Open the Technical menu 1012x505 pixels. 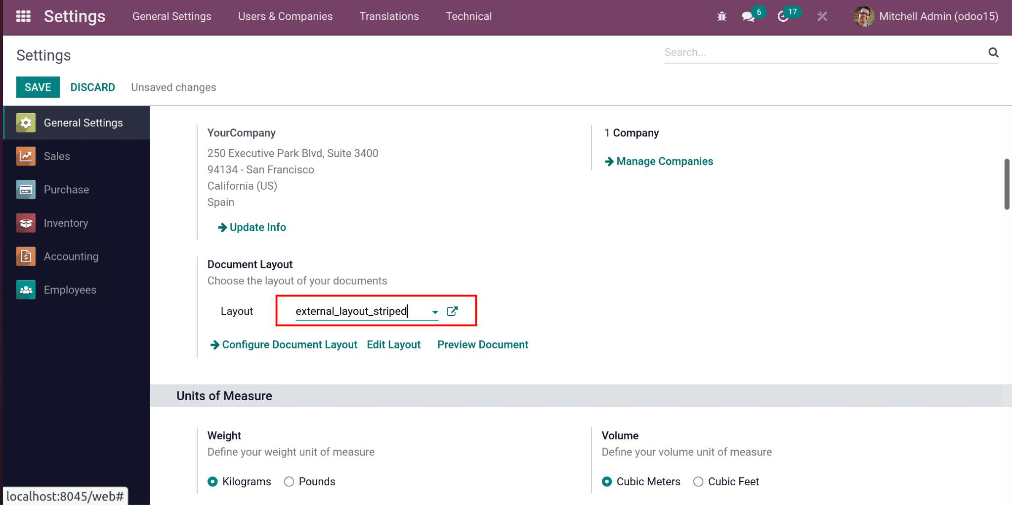468,16
